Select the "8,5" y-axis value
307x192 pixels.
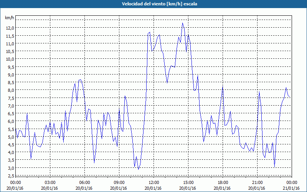[x=11, y=83]
